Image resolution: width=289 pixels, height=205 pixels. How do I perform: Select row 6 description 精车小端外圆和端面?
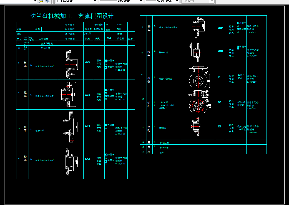click(45, 160)
